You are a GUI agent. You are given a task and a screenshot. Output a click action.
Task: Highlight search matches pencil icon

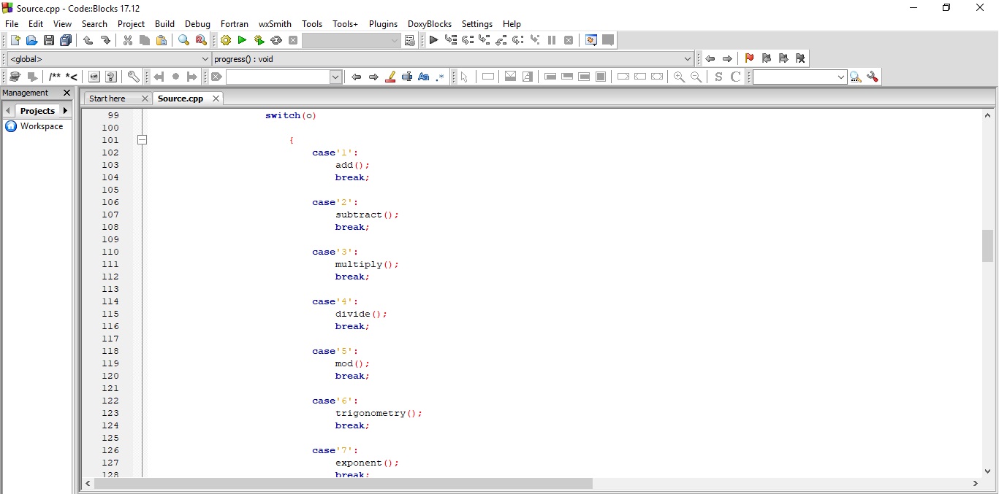pos(390,77)
